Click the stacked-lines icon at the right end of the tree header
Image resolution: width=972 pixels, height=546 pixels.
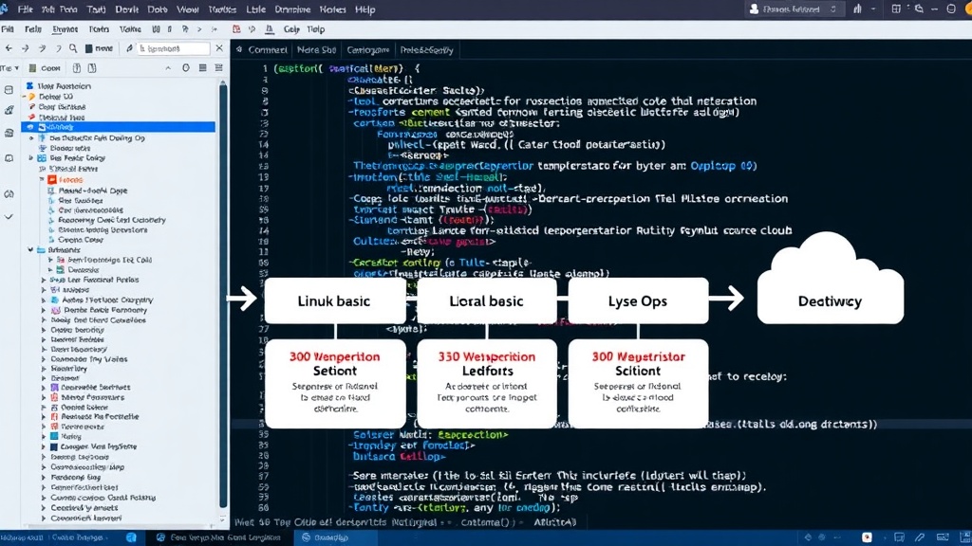pyautogui.click(x=219, y=68)
